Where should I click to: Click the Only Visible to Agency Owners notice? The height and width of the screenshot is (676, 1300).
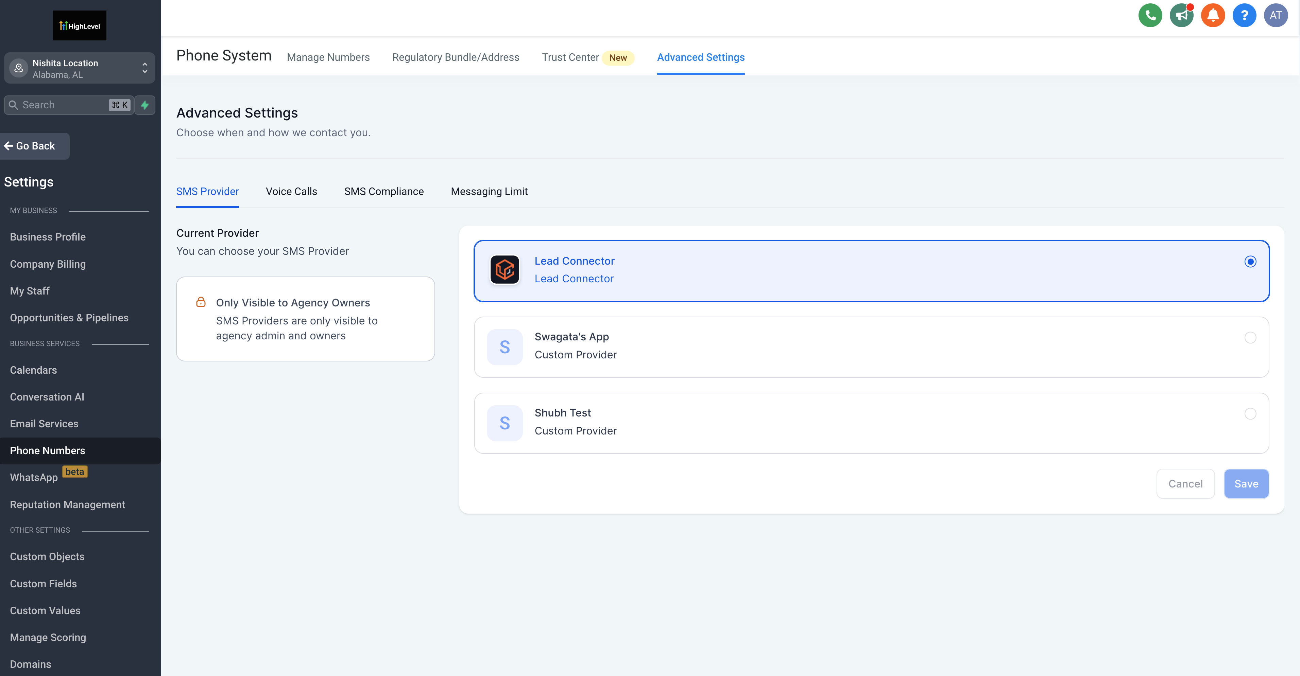tap(305, 319)
